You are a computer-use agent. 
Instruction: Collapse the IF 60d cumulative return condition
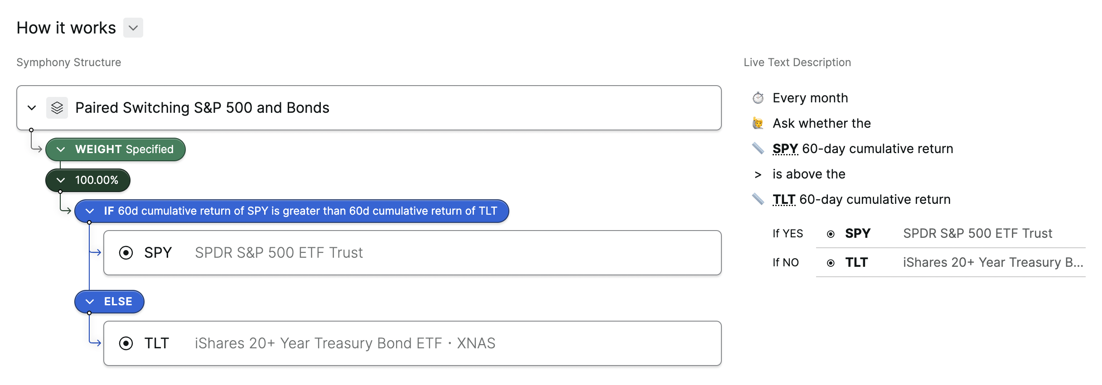(90, 211)
